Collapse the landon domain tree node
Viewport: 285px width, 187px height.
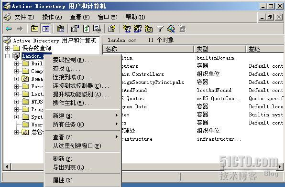(7, 56)
